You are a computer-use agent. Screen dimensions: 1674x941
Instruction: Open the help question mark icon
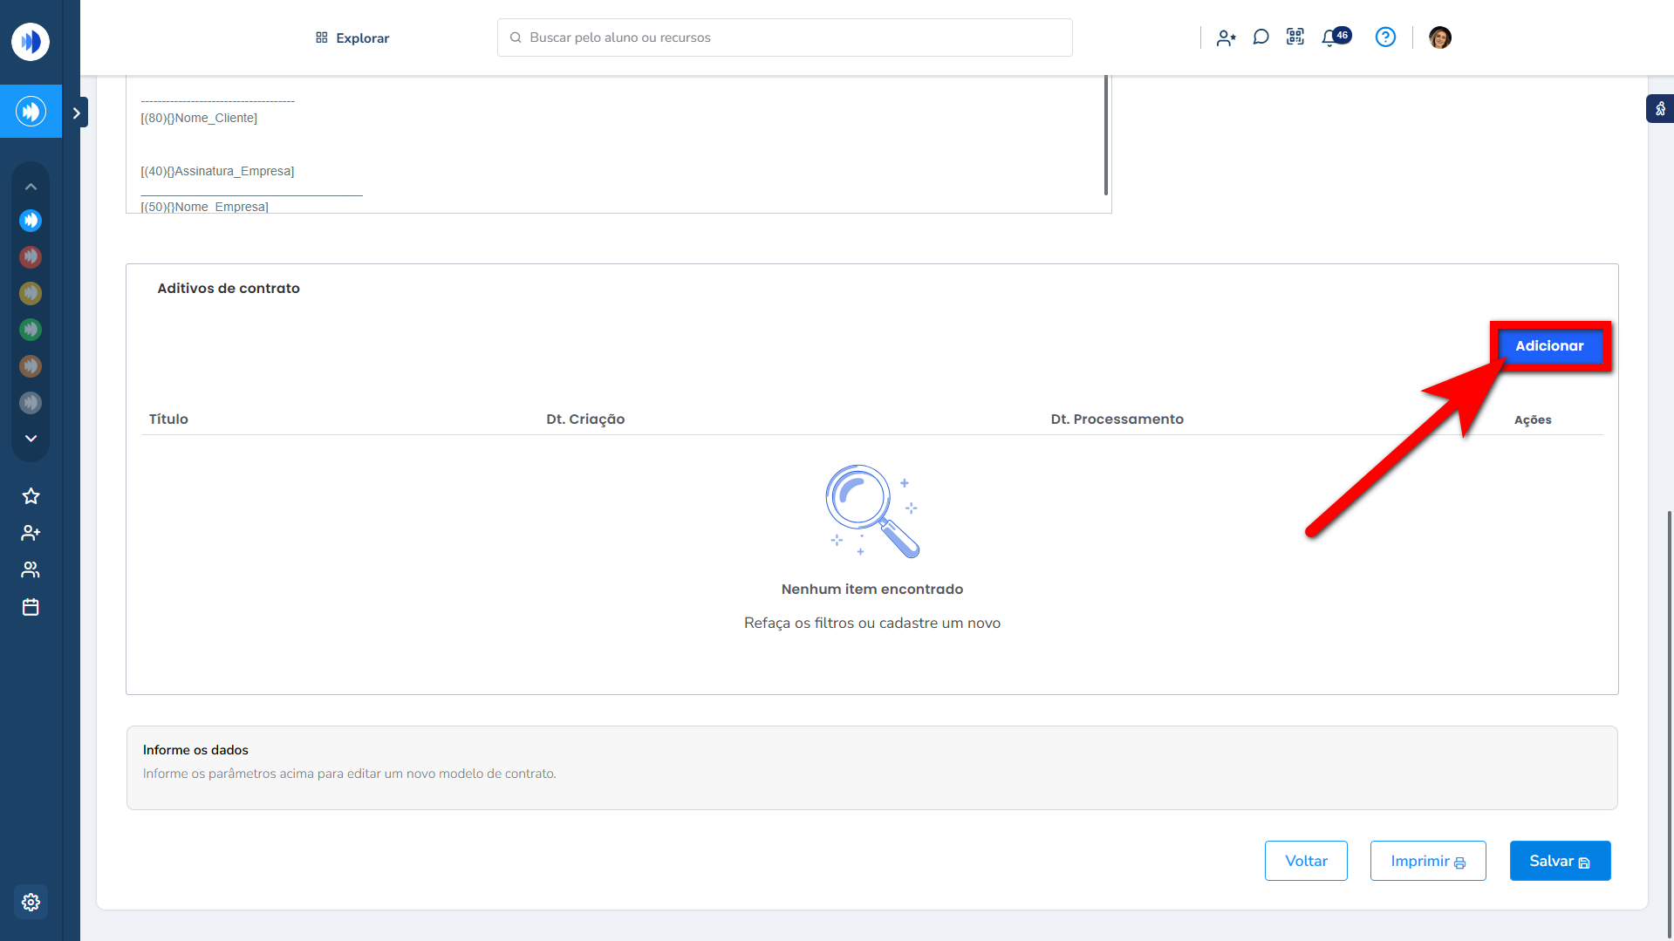(1385, 38)
